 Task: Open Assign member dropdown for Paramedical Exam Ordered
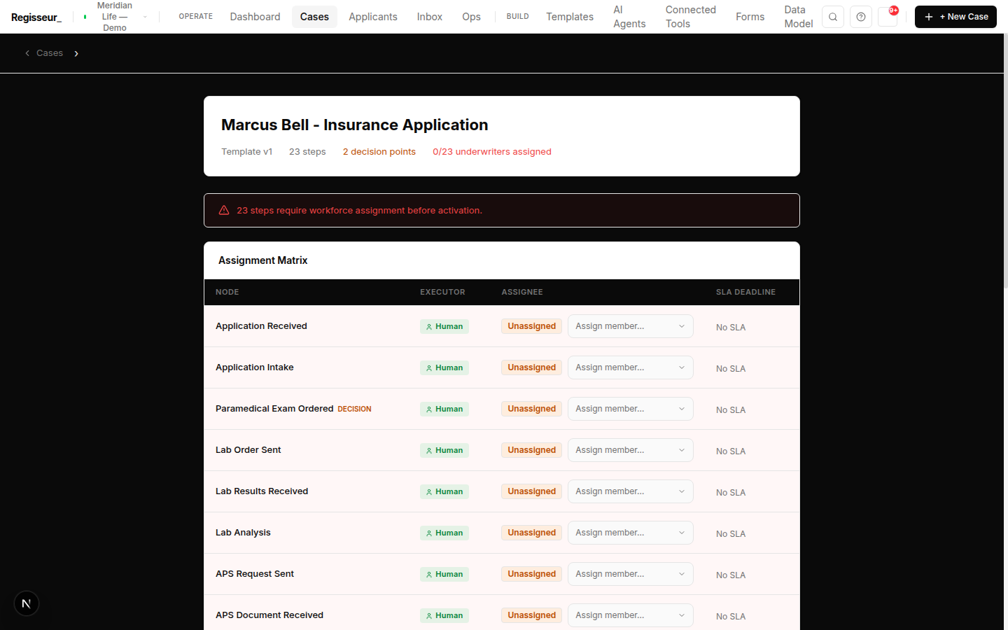(630, 409)
